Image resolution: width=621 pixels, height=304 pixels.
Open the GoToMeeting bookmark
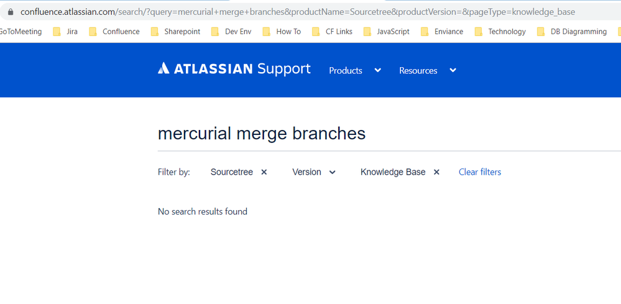point(21,32)
